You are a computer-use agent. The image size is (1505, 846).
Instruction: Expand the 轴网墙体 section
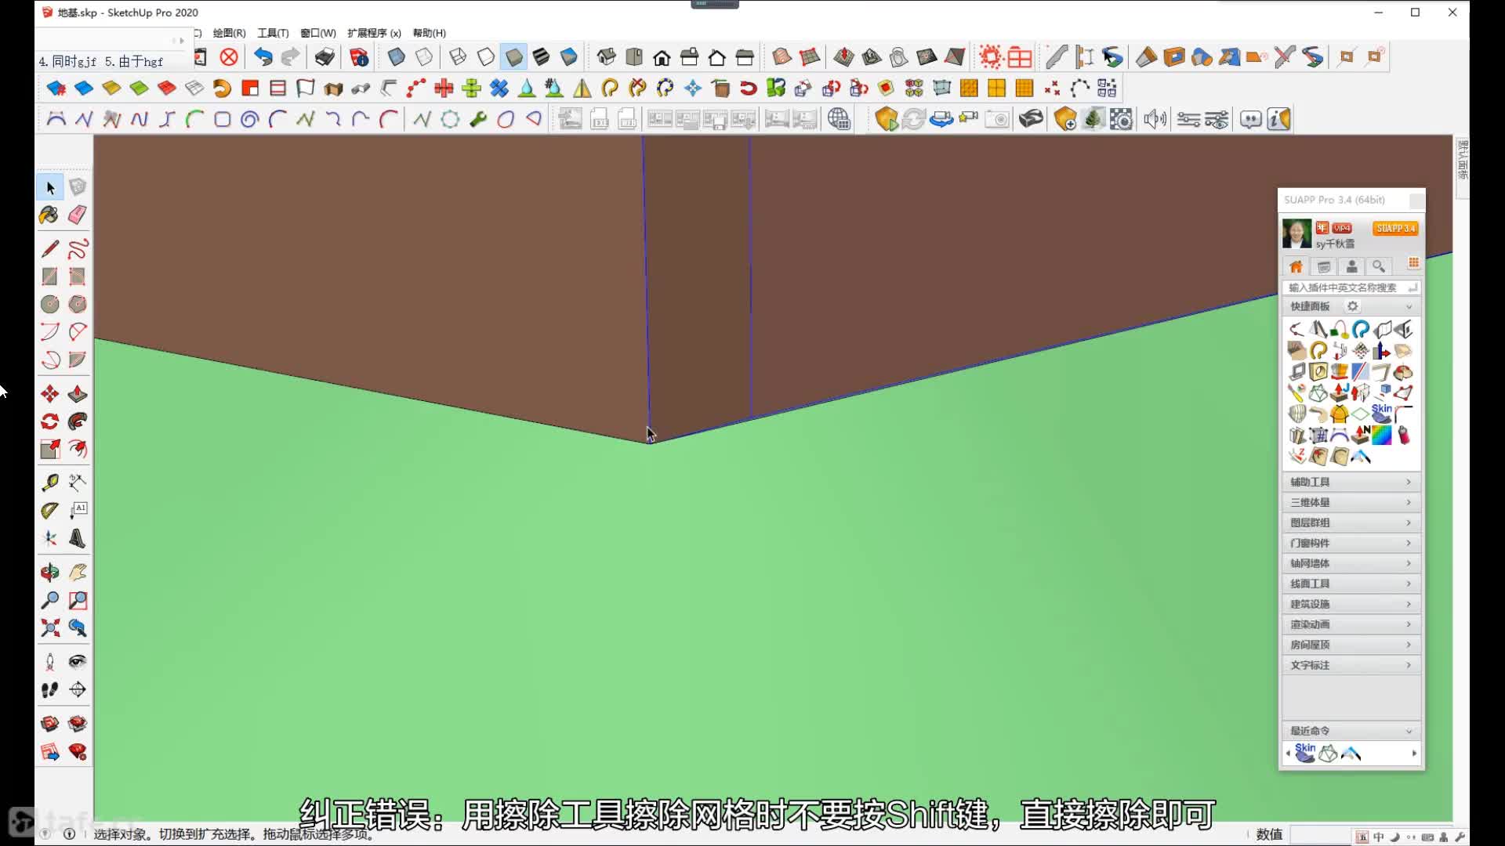(1351, 563)
